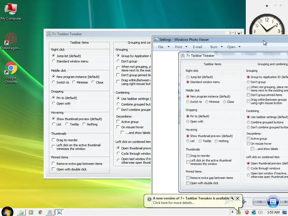Enable Remove extra gap between items, background window
288x216 pixels.
pyautogui.click(x=77, y=163)
